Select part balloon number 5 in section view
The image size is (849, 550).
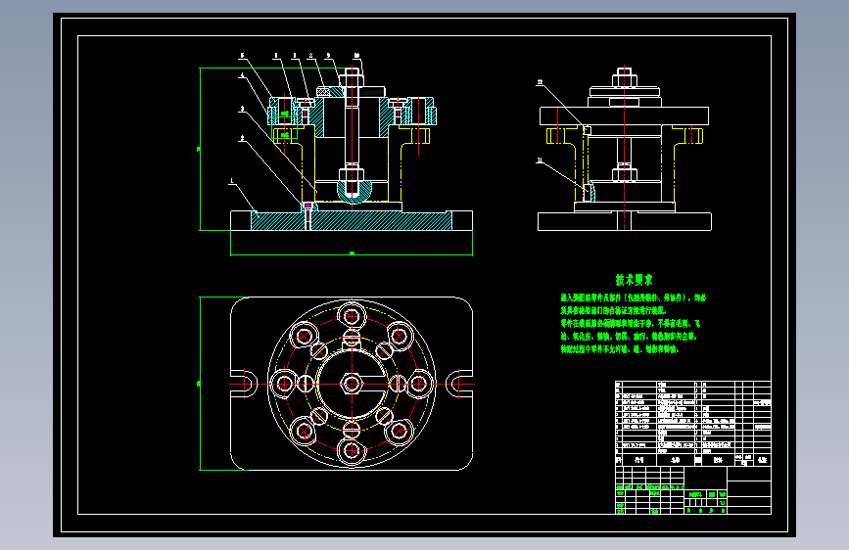(242, 55)
